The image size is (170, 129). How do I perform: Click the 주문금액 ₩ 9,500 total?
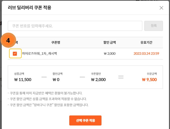point(149,80)
